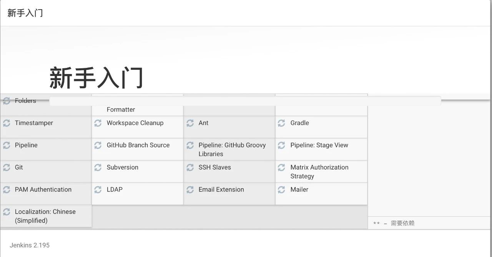
Task: Click the sync icon next to Workspace Cleanup
Action: (x=98, y=123)
